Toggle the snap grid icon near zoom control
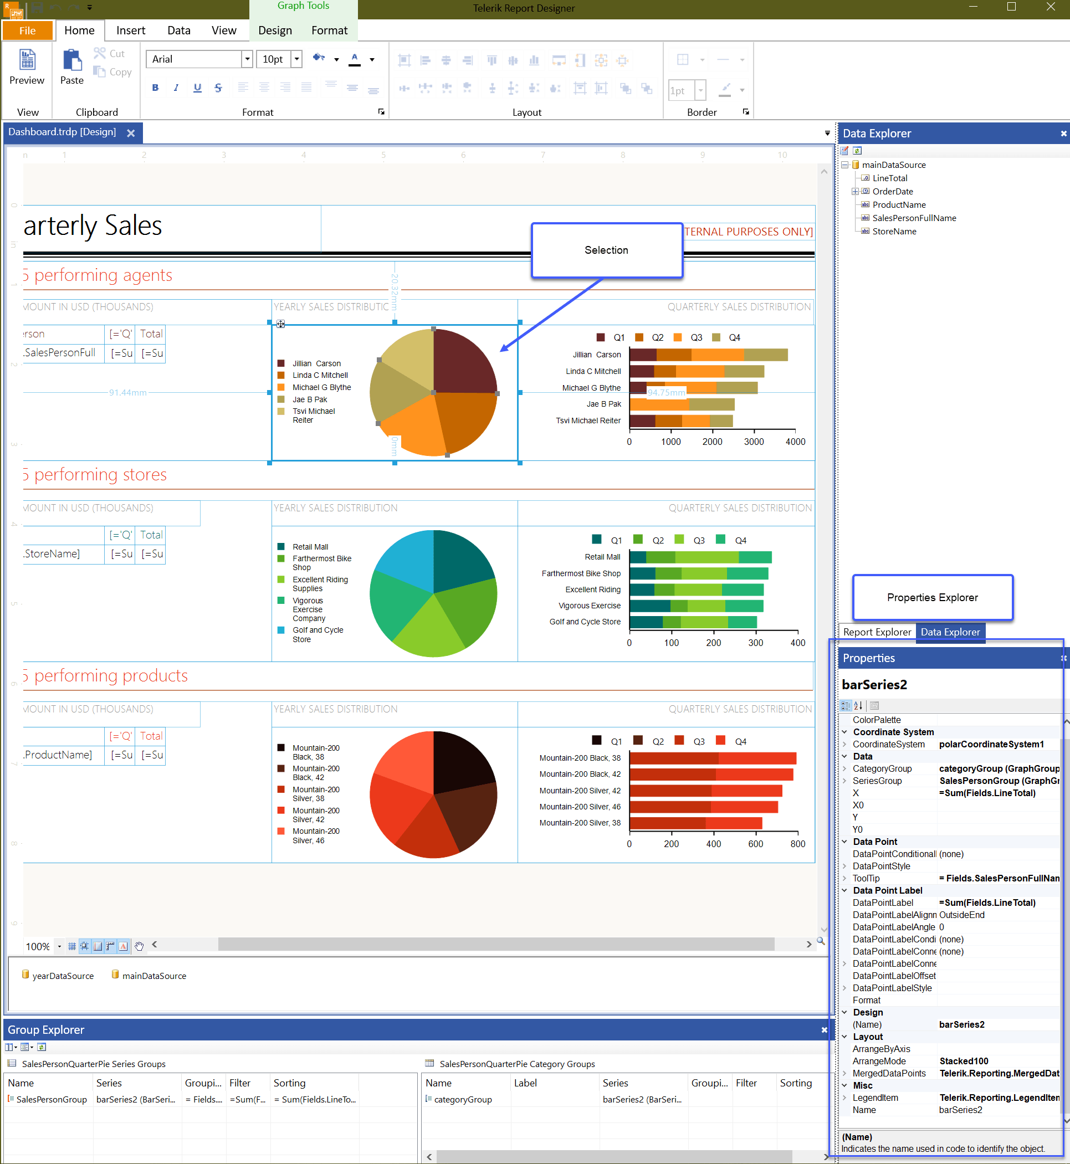 point(72,946)
